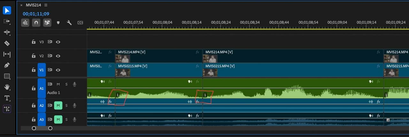Toggle sync lock on A3

pyautogui.click(x=50, y=120)
